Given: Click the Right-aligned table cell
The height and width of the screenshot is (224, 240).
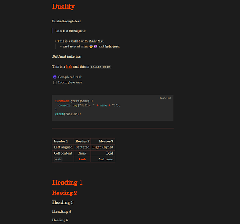Looking at the screenshot, I should (103, 147).
